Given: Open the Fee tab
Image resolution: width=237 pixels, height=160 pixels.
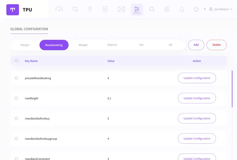Looking at the screenshot, I should 141,45.
